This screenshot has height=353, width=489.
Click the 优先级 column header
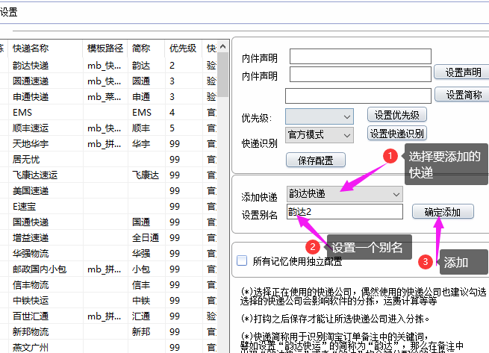tap(183, 49)
